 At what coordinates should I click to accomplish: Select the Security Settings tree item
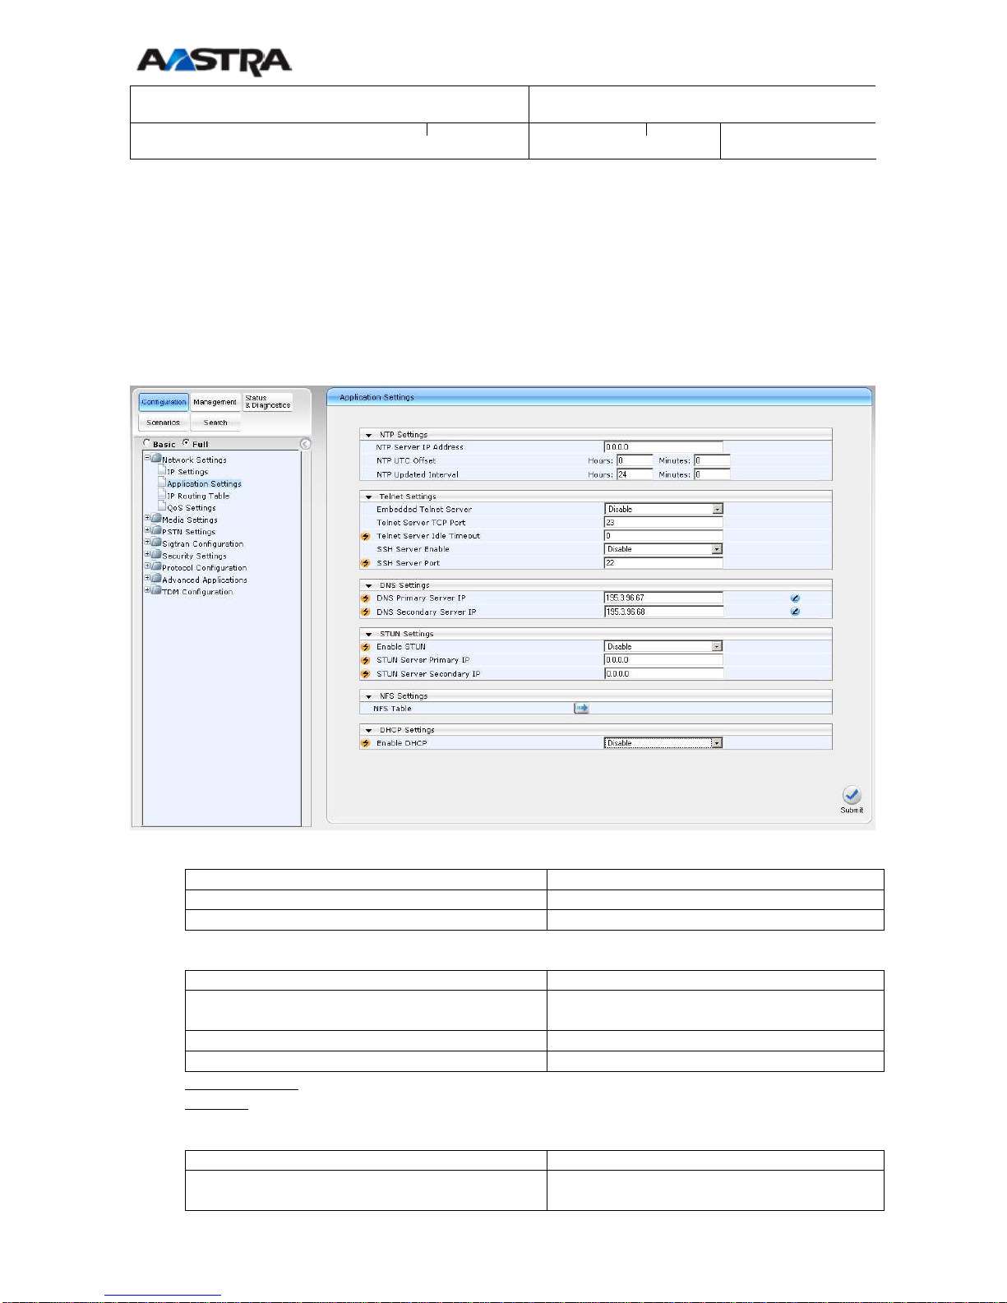pos(194,557)
